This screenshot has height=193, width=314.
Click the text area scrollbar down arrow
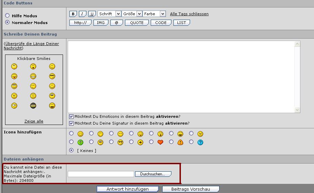(x=297, y=110)
